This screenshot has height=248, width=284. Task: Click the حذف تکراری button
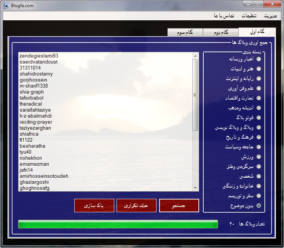(x=137, y=206)
